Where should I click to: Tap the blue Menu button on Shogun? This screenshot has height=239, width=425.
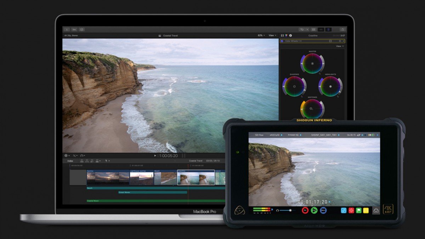[323, 210]
